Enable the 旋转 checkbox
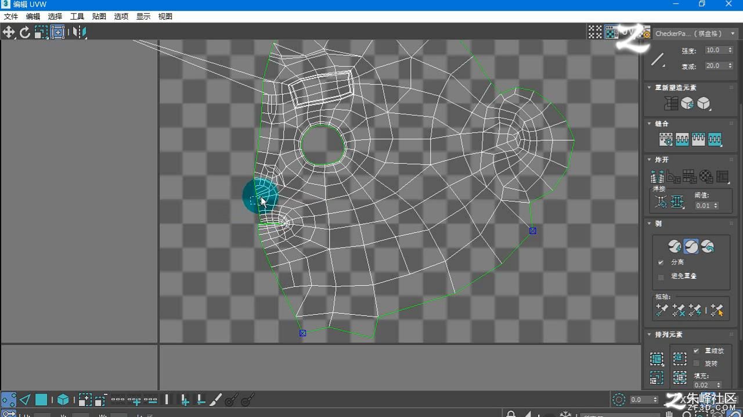The image size is (743, 417). click(696, 364)
